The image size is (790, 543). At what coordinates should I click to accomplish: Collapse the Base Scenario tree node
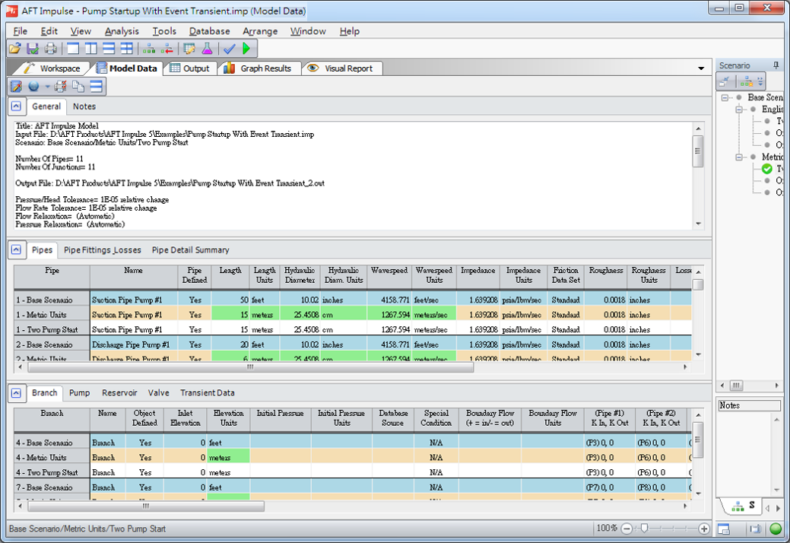[x=725, y=97]
